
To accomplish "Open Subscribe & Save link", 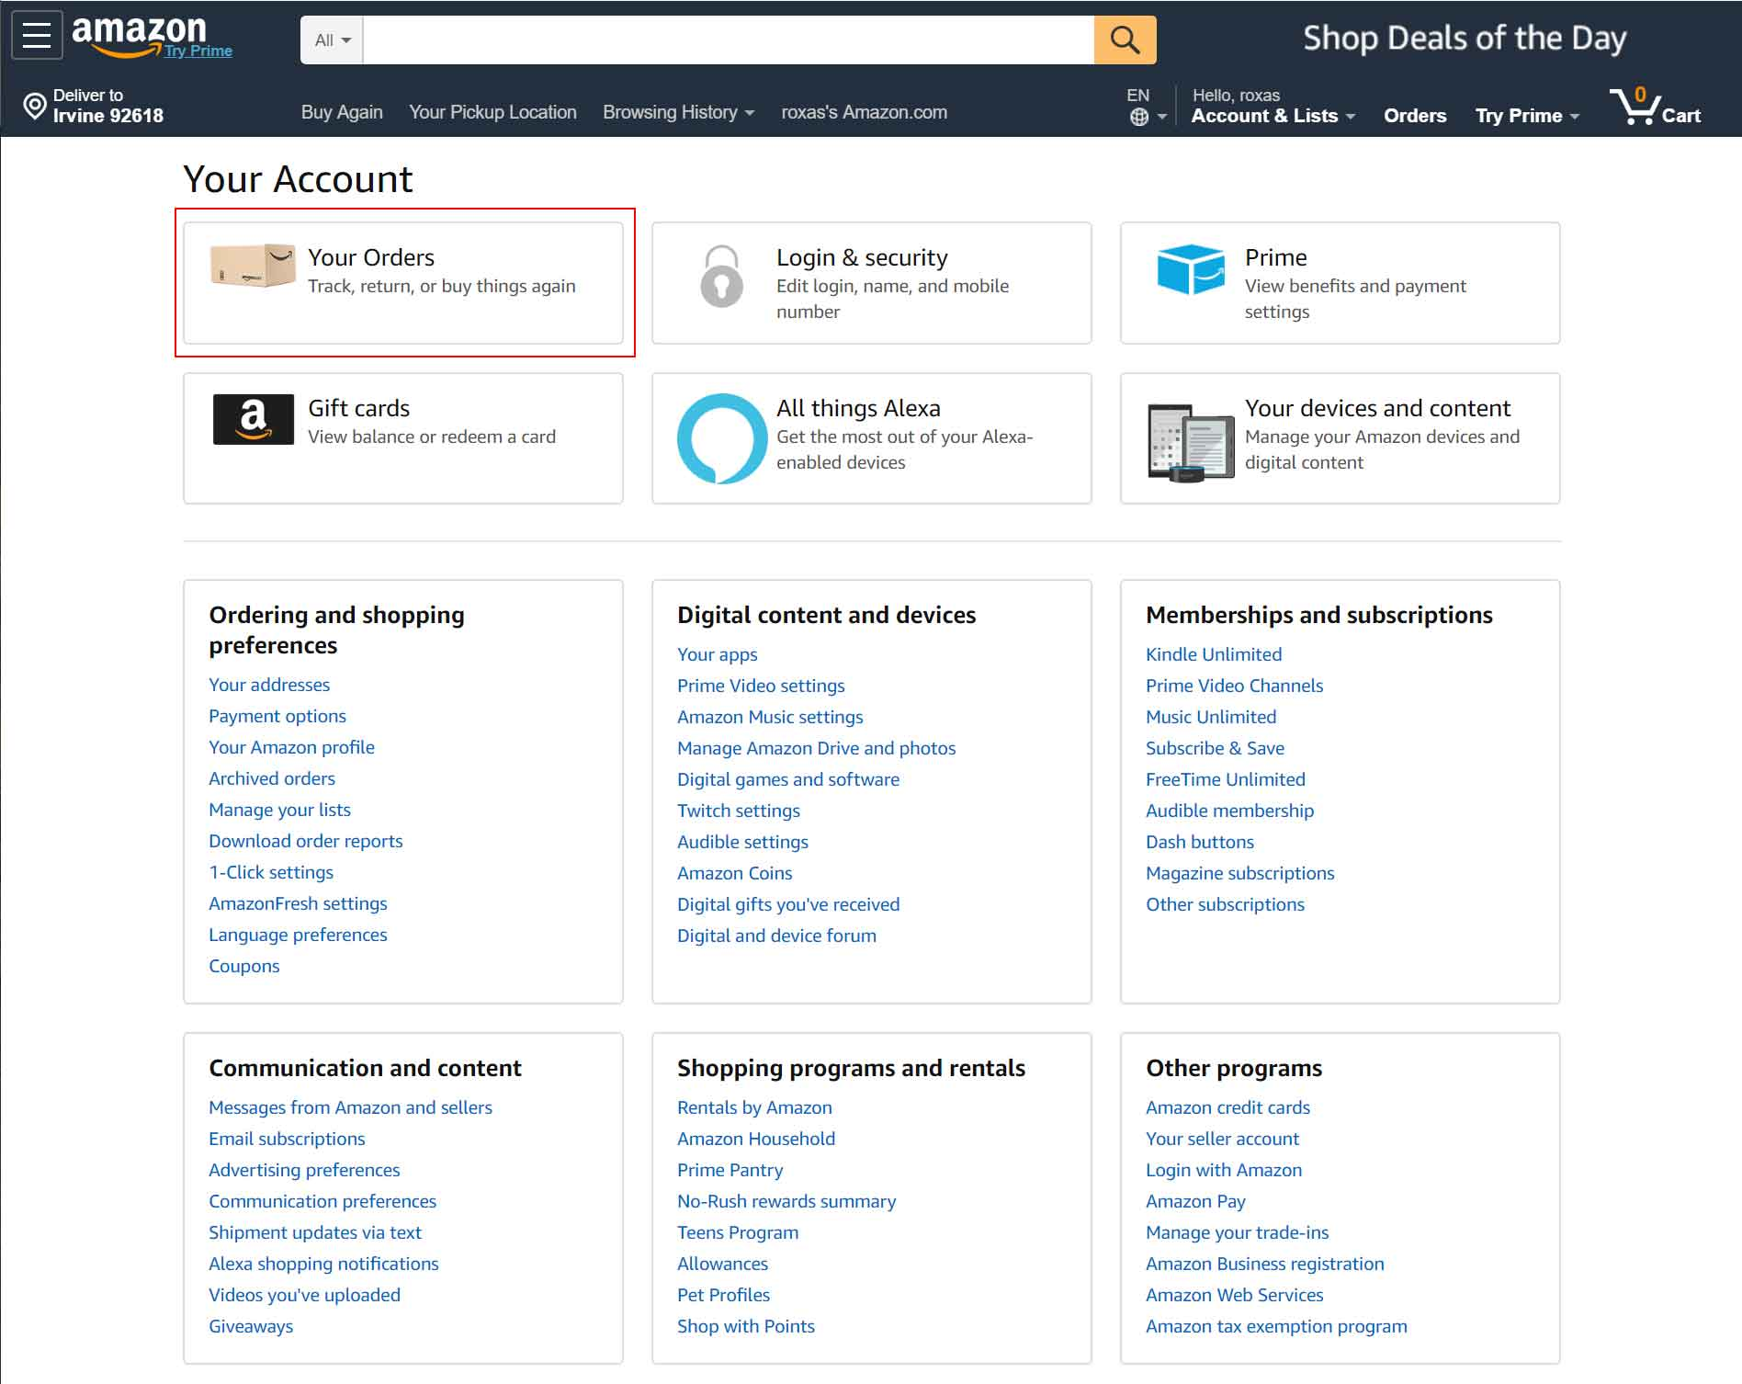I will click(1215, 748).
